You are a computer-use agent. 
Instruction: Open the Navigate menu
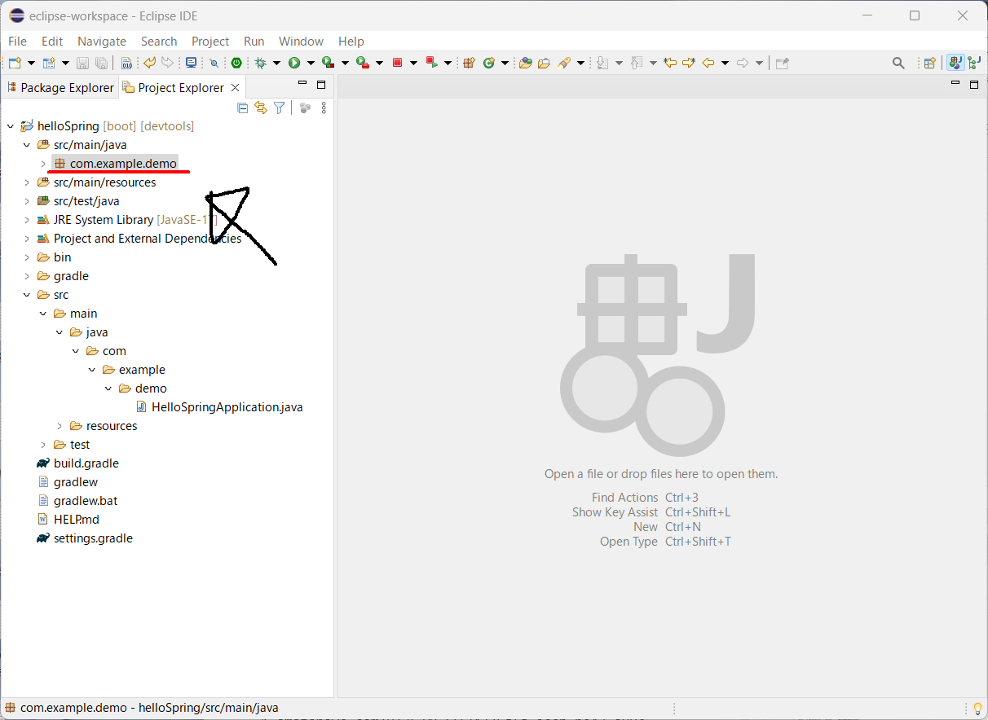pos(101,41)
